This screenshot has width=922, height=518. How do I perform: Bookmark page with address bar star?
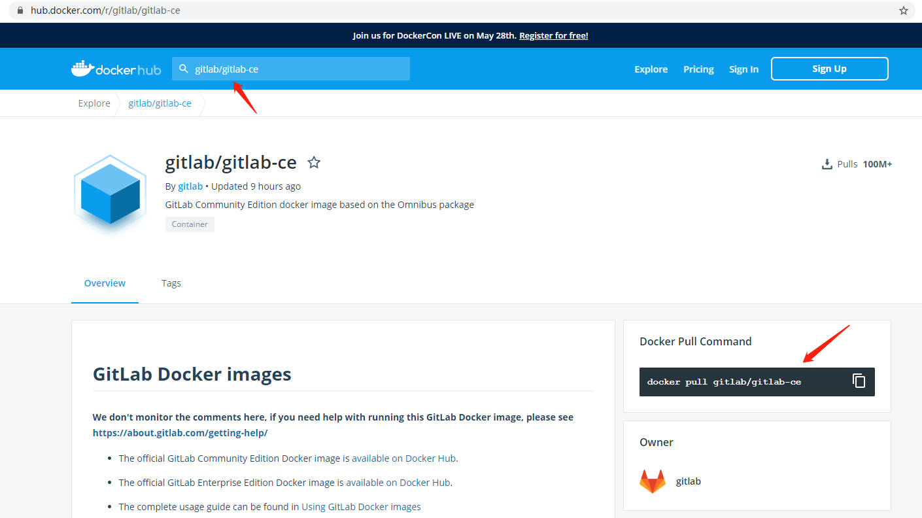pos(903,10)
